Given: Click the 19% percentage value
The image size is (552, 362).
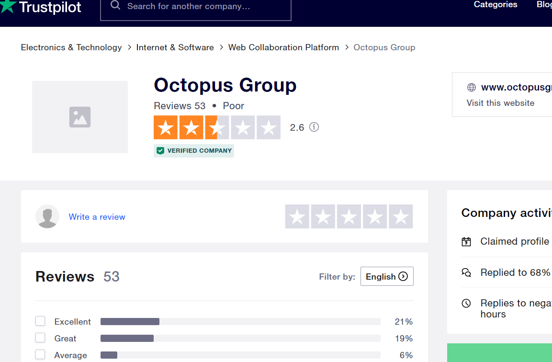Looking at the screenshot, I should [404, 339].
